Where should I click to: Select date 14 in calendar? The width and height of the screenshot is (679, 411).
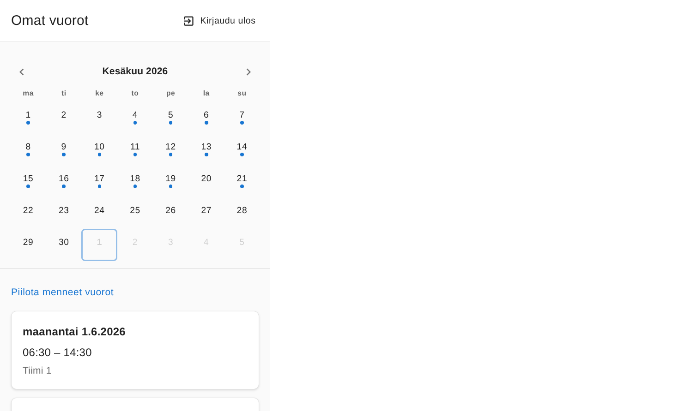(x=242, y=149)
